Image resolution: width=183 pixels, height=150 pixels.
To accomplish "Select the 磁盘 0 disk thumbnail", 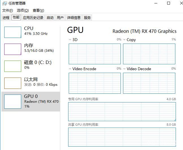I will (x=13, y=66).
